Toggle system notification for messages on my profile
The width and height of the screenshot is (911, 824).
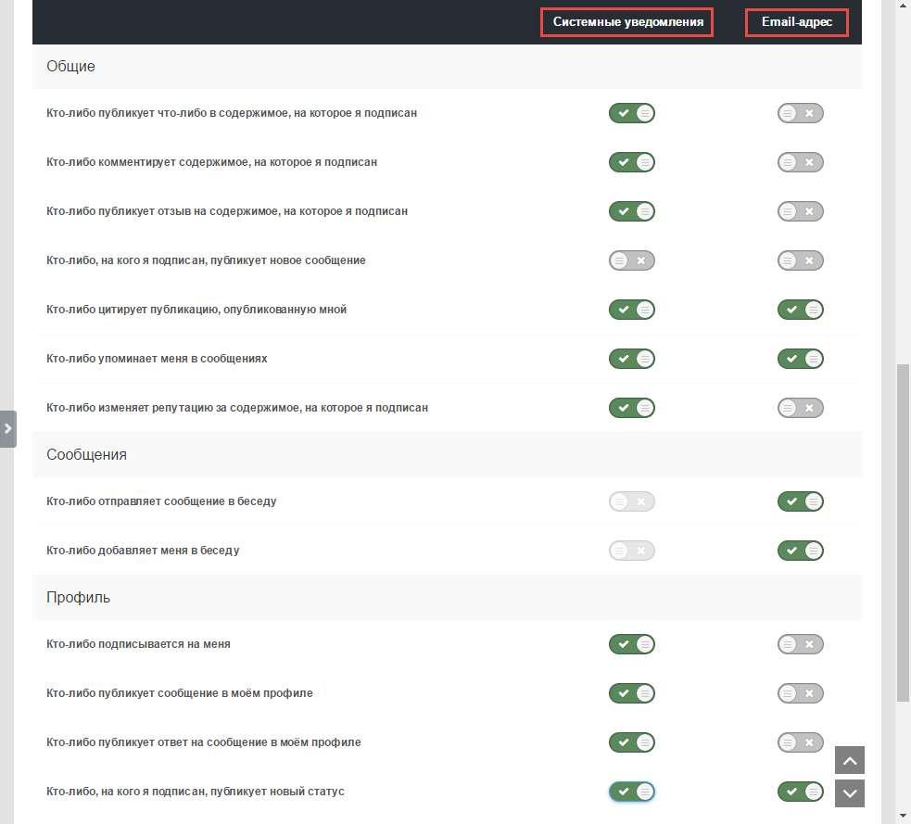(631, 693)
